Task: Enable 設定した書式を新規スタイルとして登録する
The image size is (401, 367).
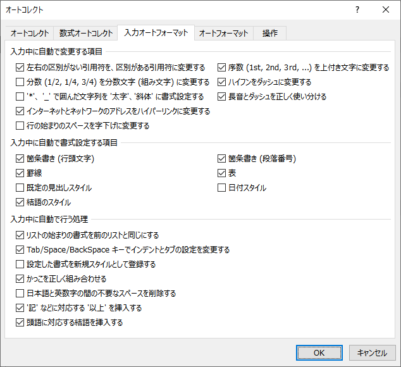Action: [x=20, y=264]
